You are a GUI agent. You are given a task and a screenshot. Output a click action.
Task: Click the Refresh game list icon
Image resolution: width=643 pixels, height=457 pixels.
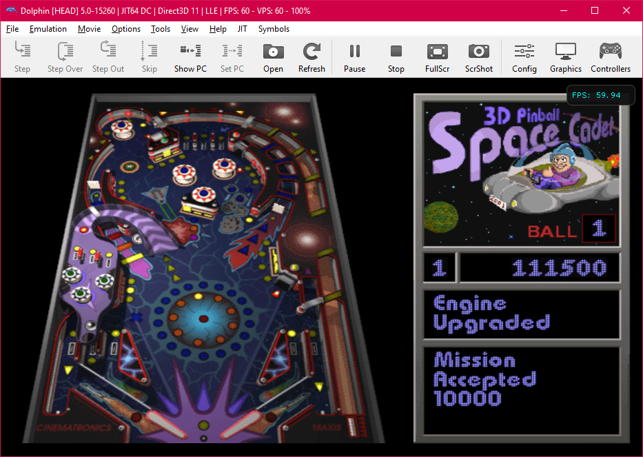312,51
